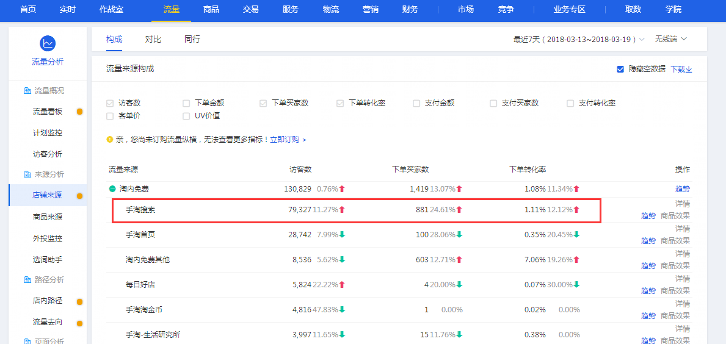Open the 最近7天 date range dropdown

pyautogui.click(x=579, y=39)
